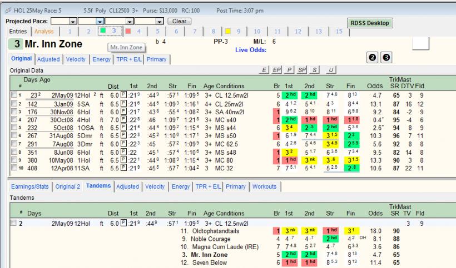The height and width of the screenshot is (268, 456).
Task: Open the upper TPR + E/L tab
Action: click(x=129, y=59)
